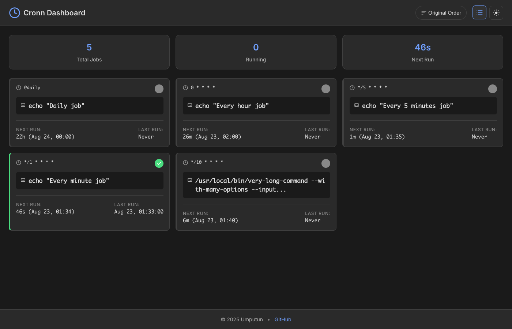This screenshot has height=329, width=512.
Task: Click next run 1m (Aug 23, 01:35)
Action: (x=377, y=137)
